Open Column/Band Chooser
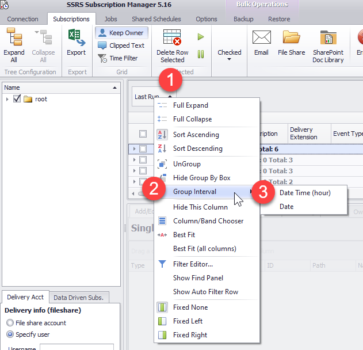This screenshot has height=350, width=363. pos(207,221)
